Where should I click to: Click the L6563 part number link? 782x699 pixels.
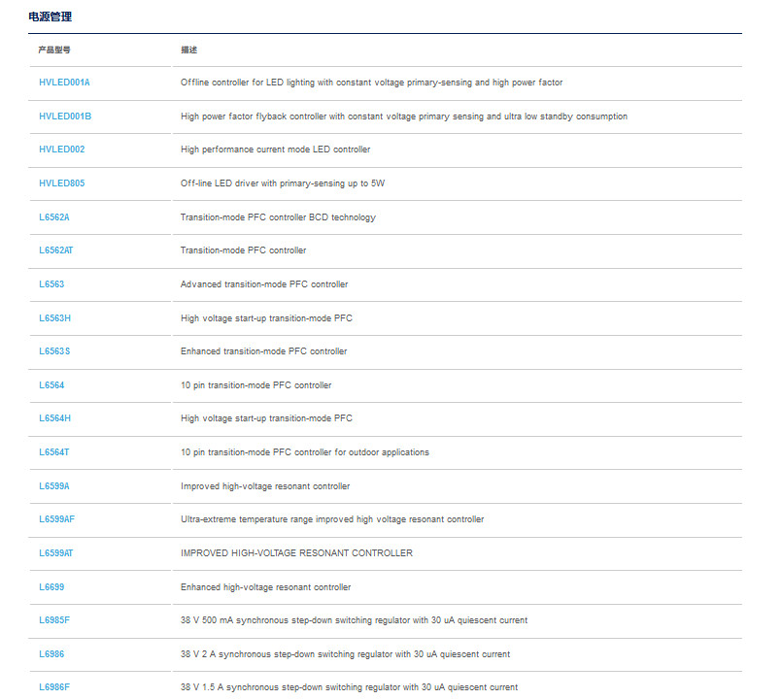coord(51,283)
